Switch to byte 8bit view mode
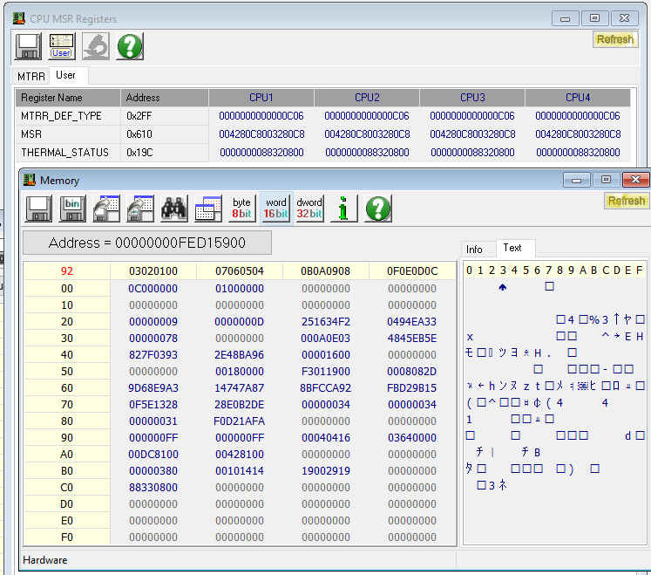651x575 pixels. point(241,208)
